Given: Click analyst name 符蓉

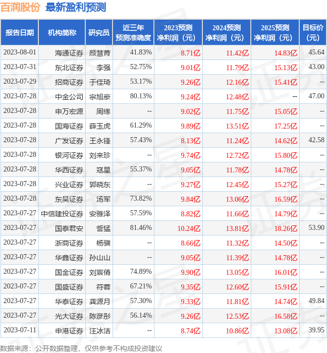Looking at the screenshot, I should 103,287.
